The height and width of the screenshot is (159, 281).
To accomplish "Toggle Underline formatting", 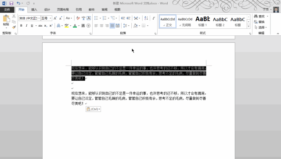I will click(32, 26).
